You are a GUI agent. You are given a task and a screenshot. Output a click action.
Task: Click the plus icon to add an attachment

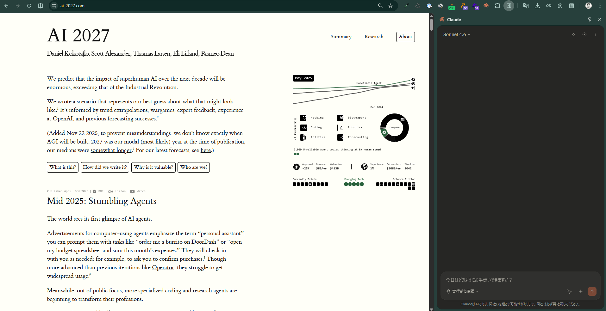581,291
